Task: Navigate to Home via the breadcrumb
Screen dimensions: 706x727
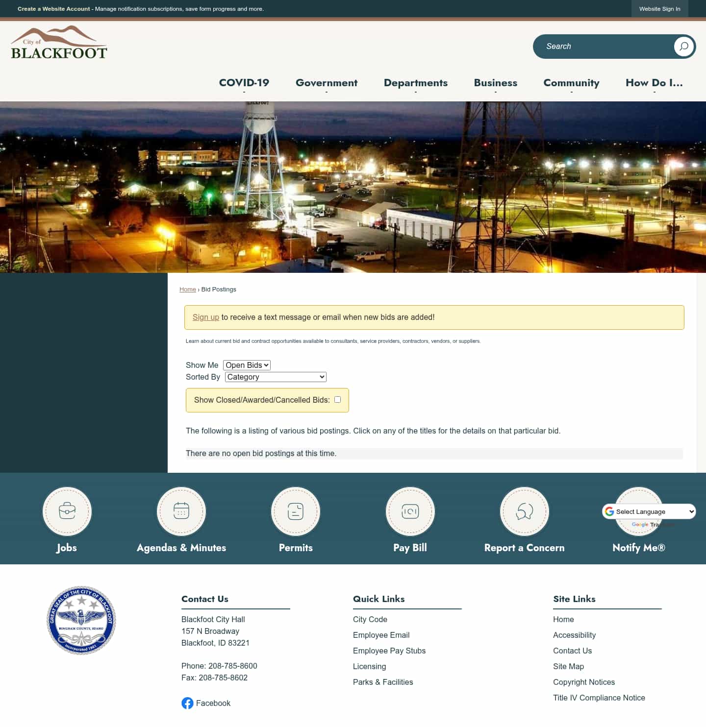Action: pos(188,289)
